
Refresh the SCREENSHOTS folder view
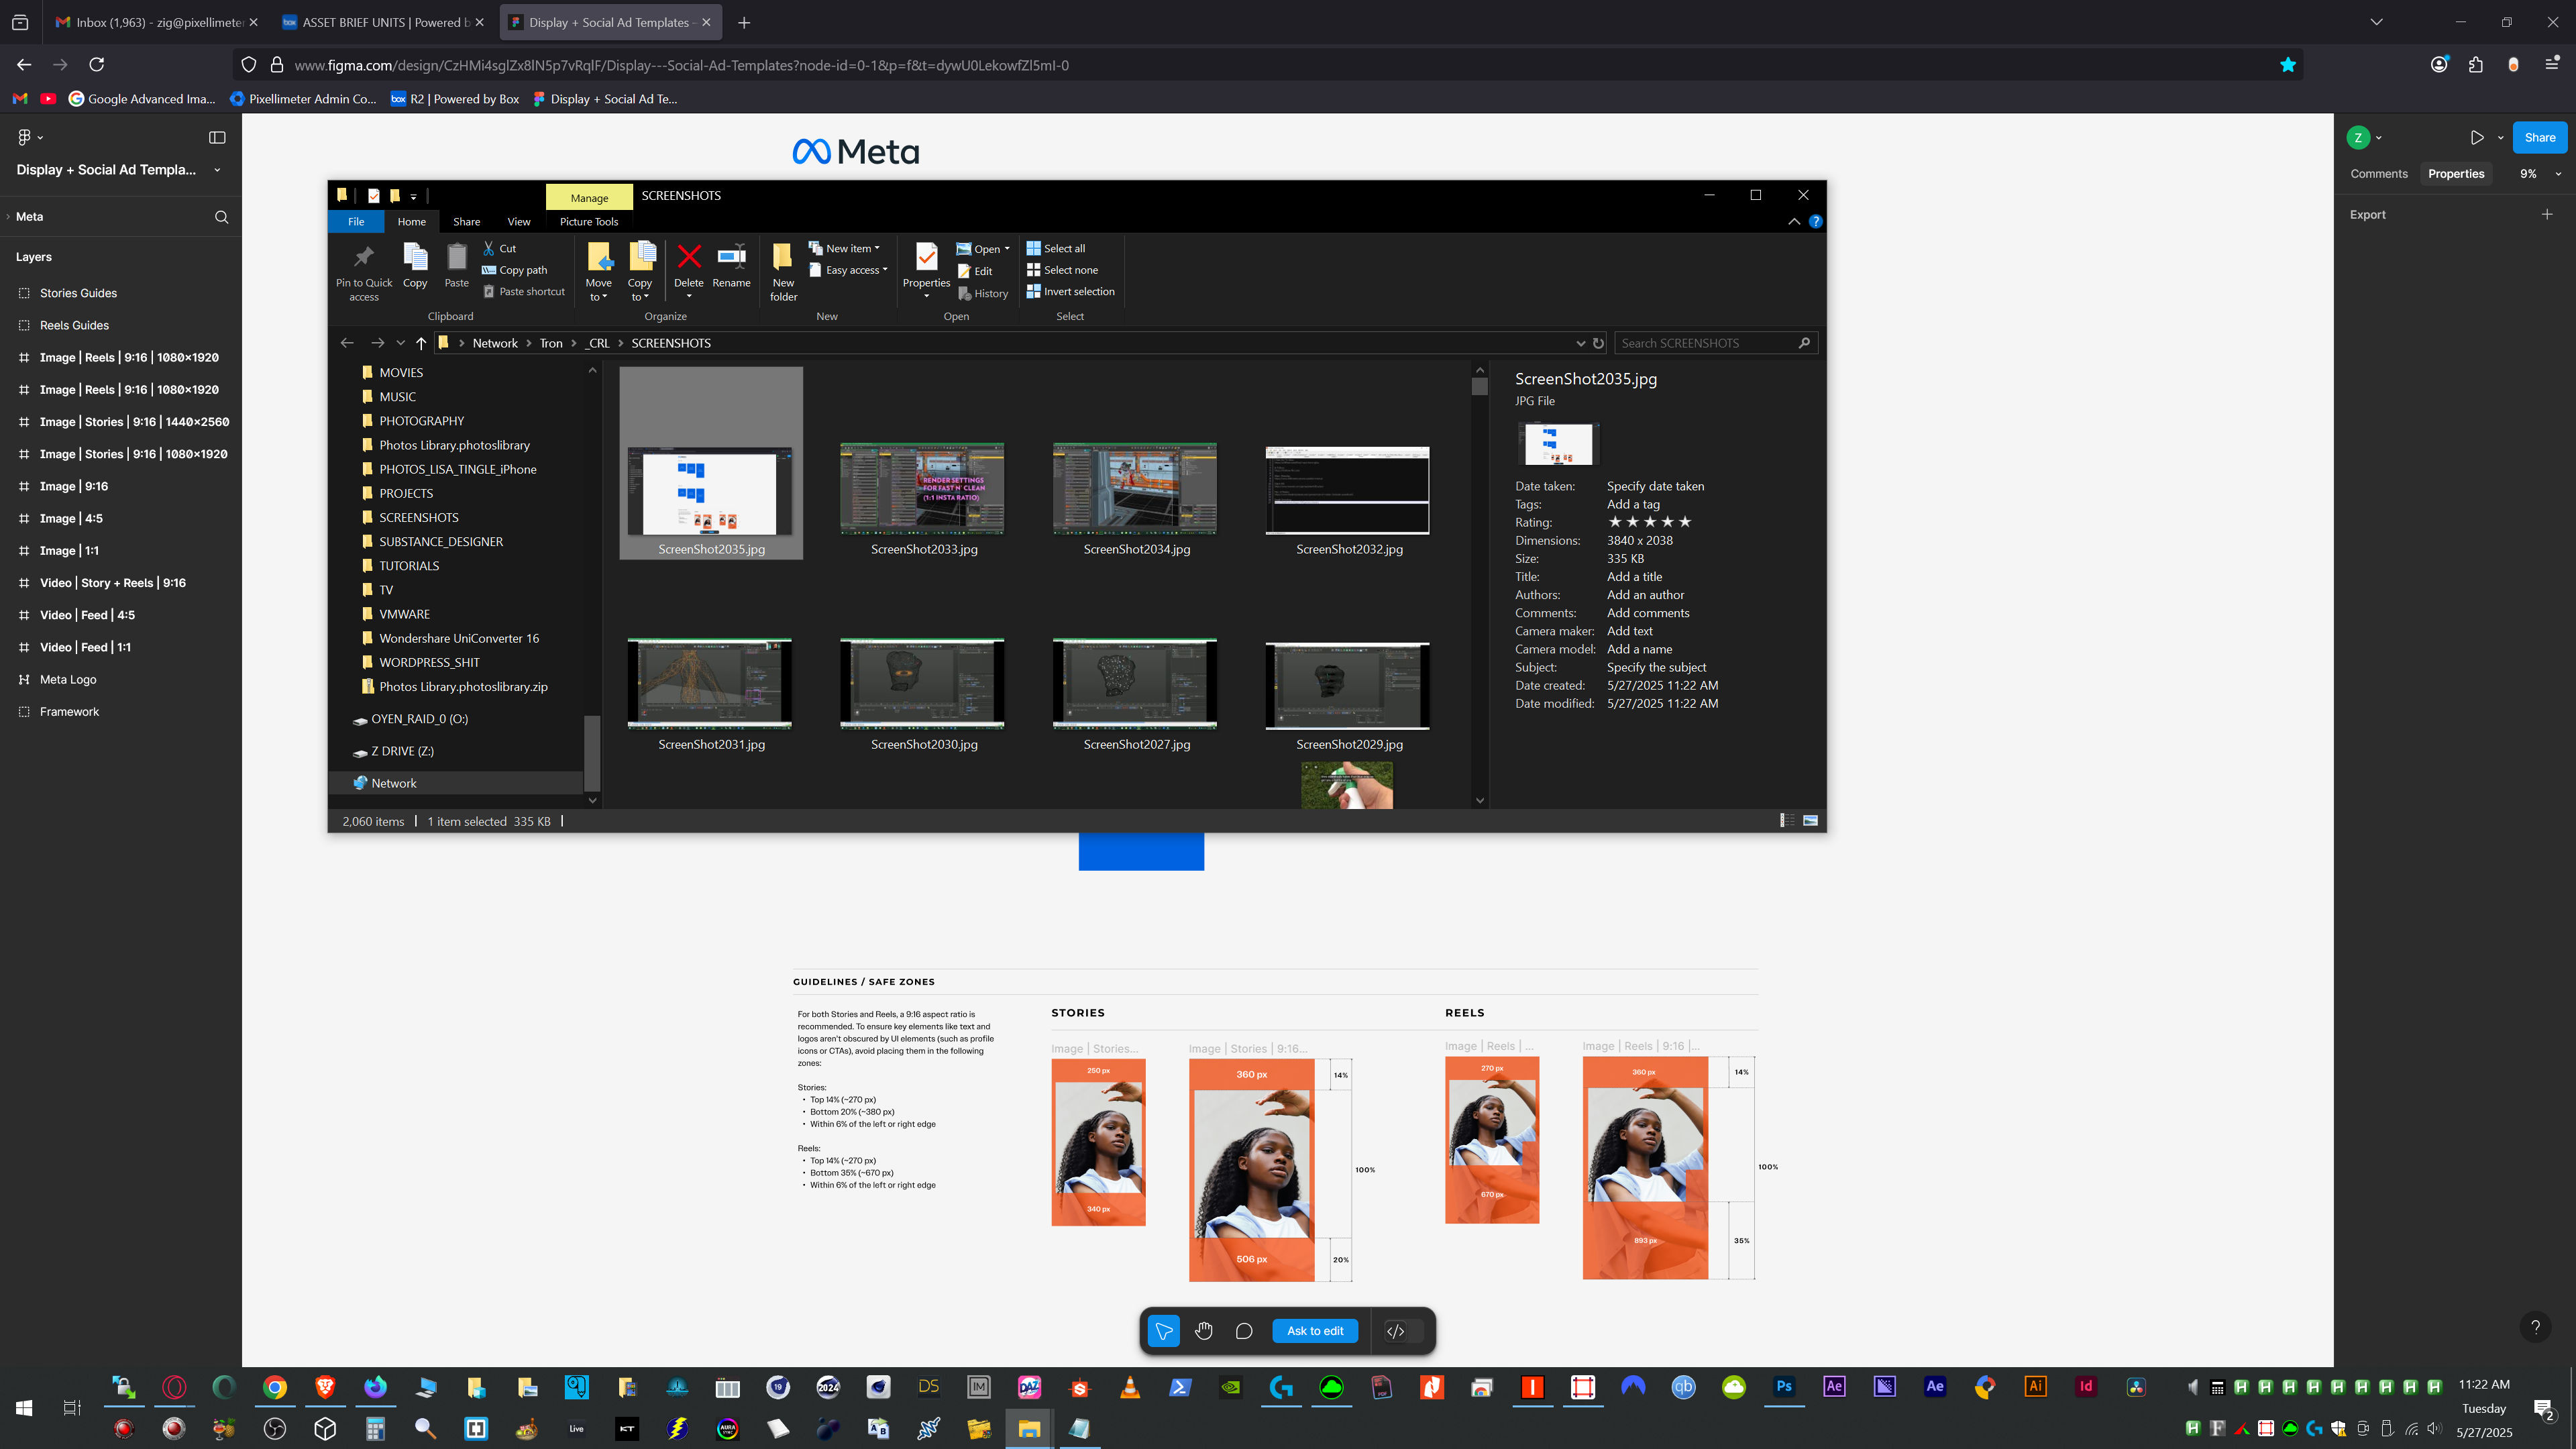tap(1598, 343)
